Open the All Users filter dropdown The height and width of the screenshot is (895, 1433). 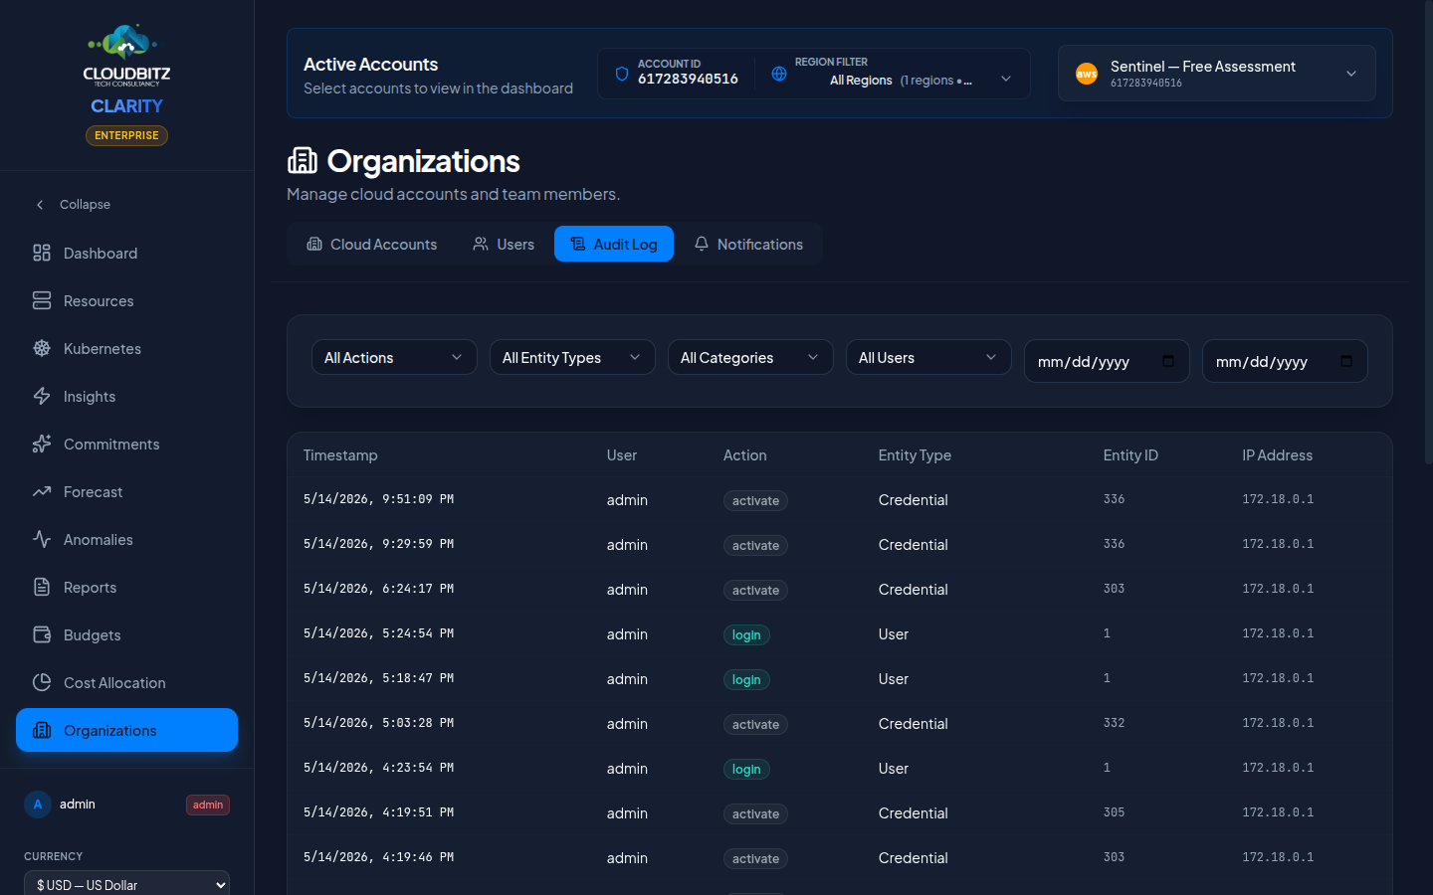[x=928, y=358]
